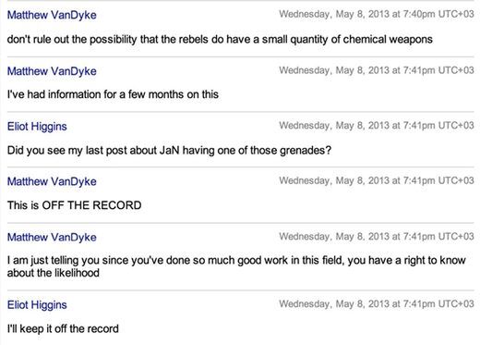Click the "Did you see my last post" message
The image size is (480, 345).
point(169,151)
